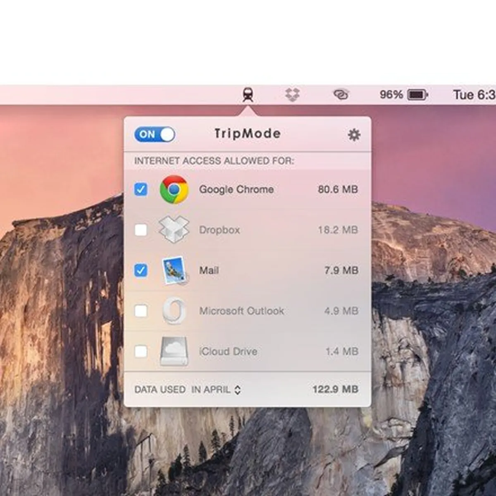
Task: Uncheck Google Chrome internet access
Action: (141, 189)
